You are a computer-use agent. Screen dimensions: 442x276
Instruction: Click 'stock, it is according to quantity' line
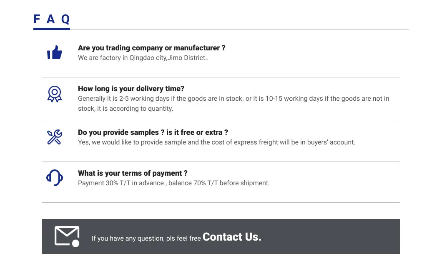[x=125, y=109]
